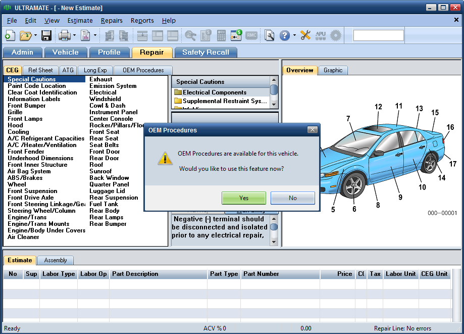Click the warning icon in OEM dialog
The image size is (464, 334).
165,158
